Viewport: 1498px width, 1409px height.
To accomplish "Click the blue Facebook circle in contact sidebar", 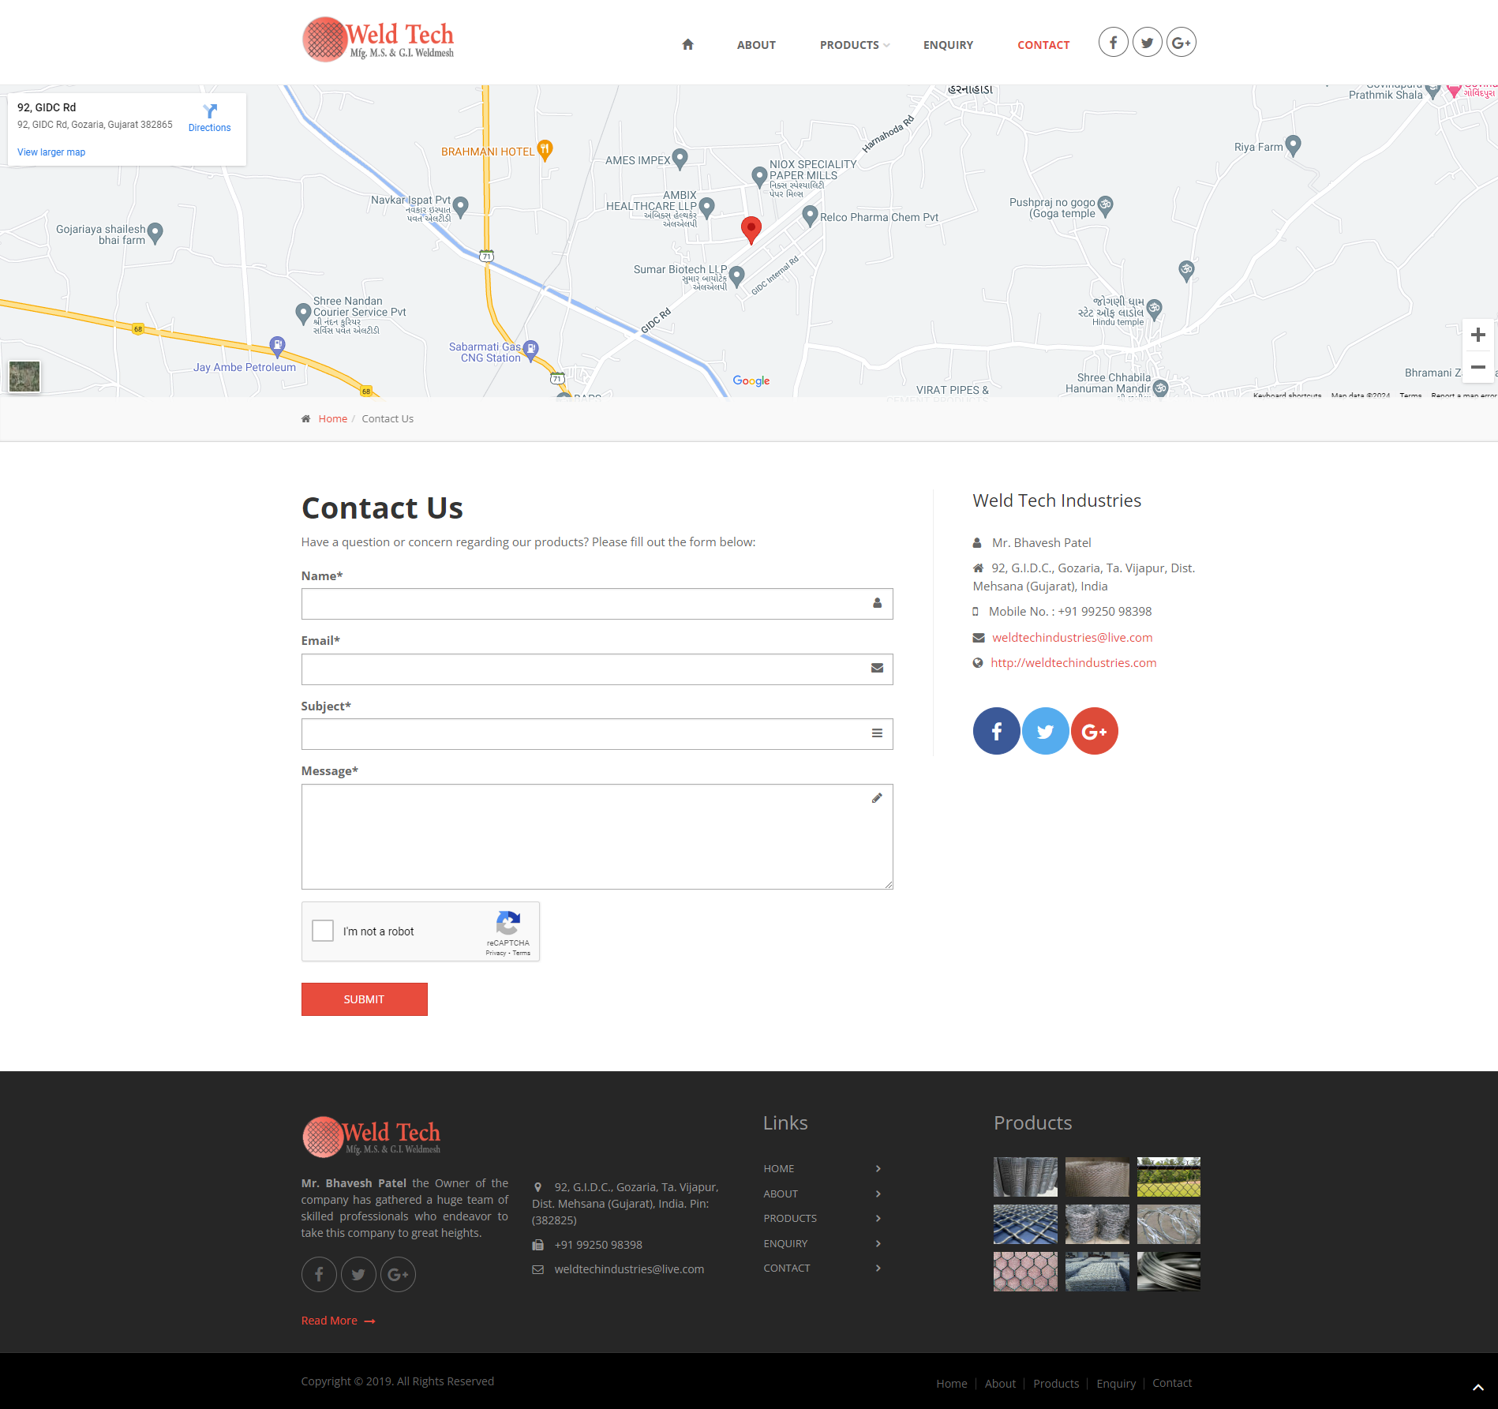I will [x=996, y=731].
